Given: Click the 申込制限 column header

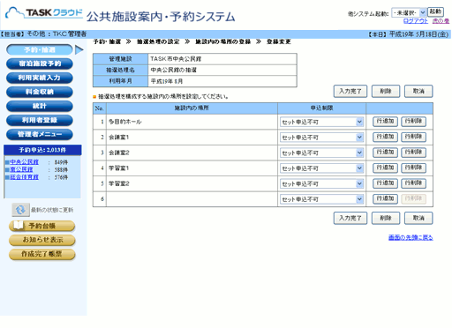Looking at the screenshot, I should tap(321, 108).
